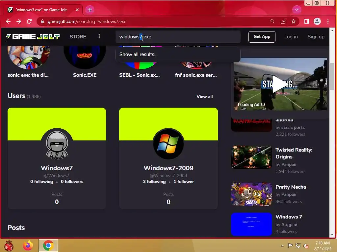337x252 pixels.
Task: Open the Windows7 username link
Action: [x=57, y=168]
